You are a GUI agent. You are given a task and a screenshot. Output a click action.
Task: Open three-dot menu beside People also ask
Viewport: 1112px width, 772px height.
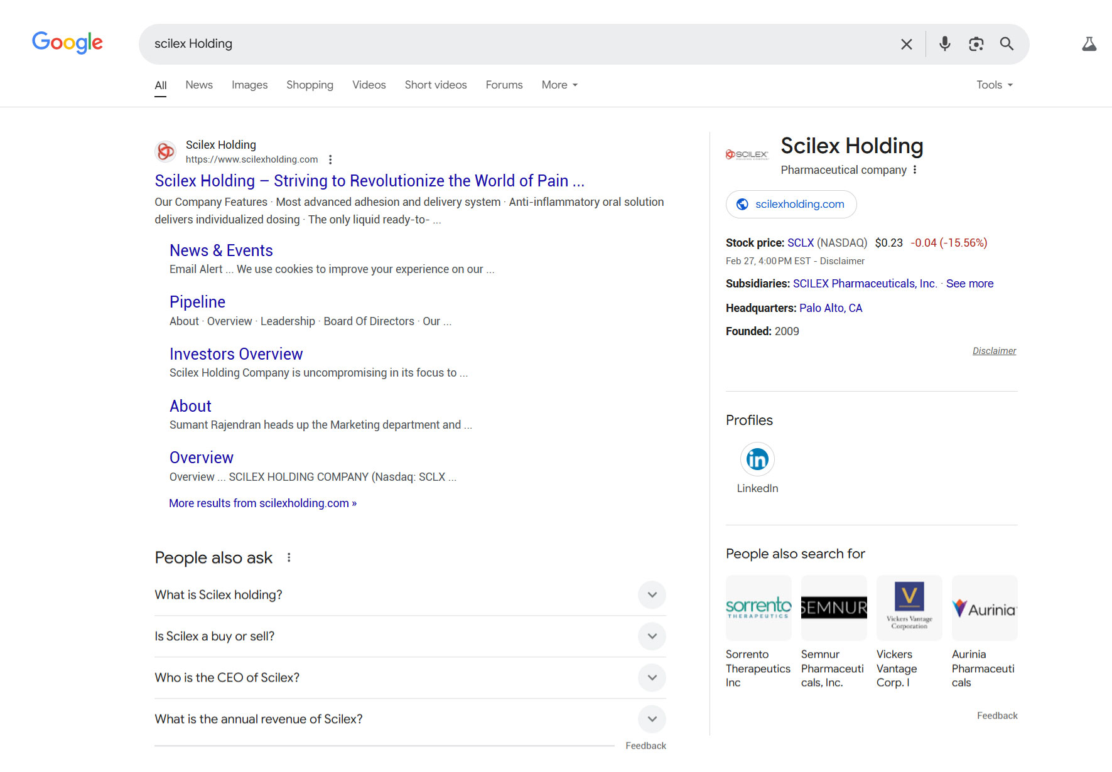pos(289,557)
